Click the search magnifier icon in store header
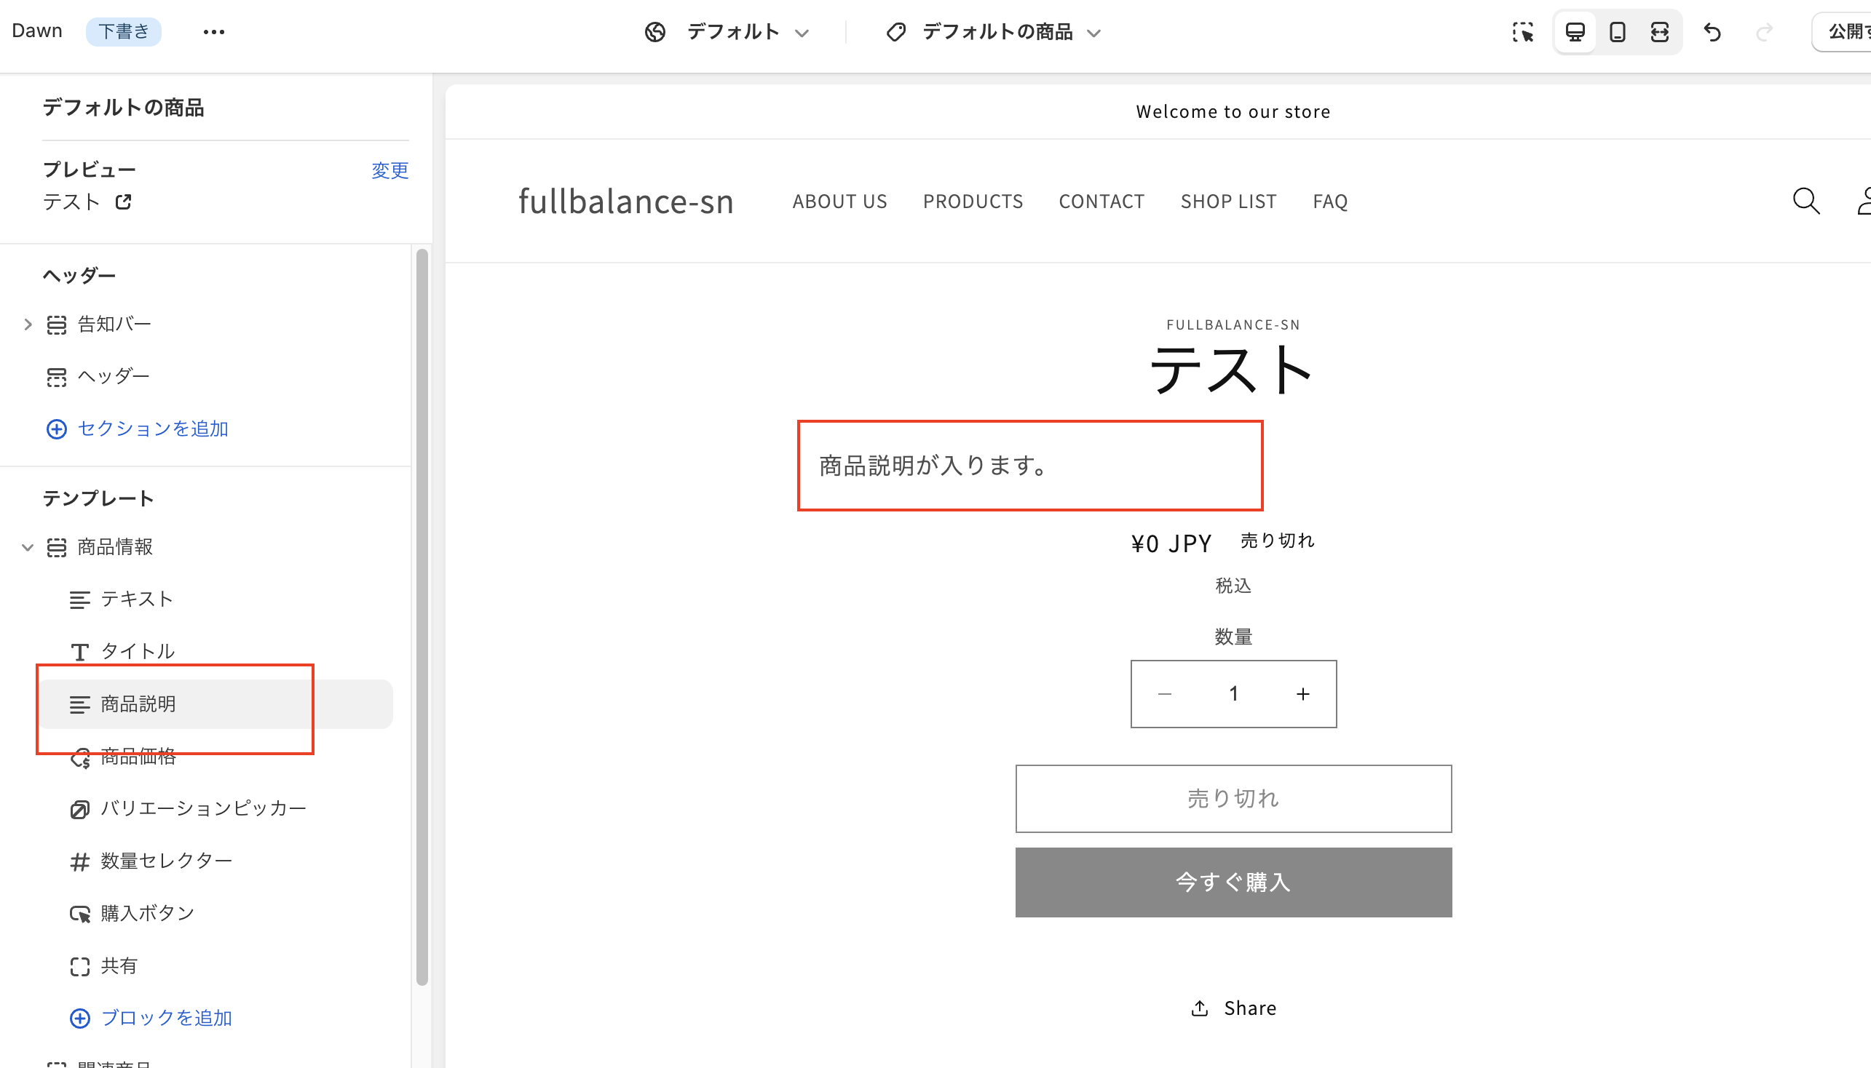Image resolution: width=1871 pixels, height=1068 pixels. [1805, 201]
